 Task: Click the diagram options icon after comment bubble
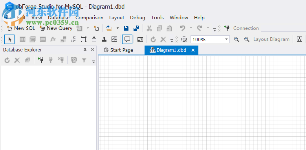click(140, 39)
